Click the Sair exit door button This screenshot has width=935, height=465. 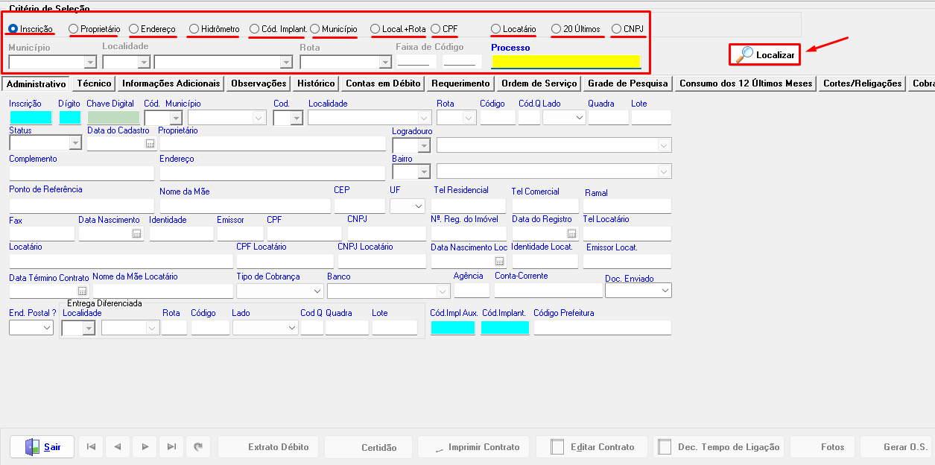coord(42,447)
